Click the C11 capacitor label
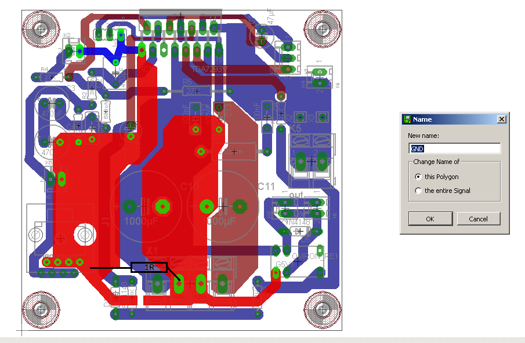This screenshot has height=343, width=525. tap(266, 186)
